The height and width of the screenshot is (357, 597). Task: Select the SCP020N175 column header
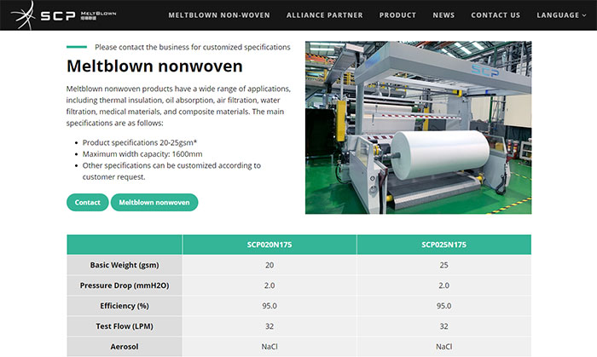pos(270,245)
